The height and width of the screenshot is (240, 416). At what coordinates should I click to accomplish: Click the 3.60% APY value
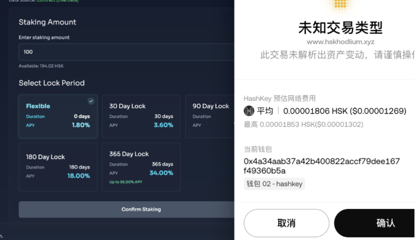coord(163,125)
